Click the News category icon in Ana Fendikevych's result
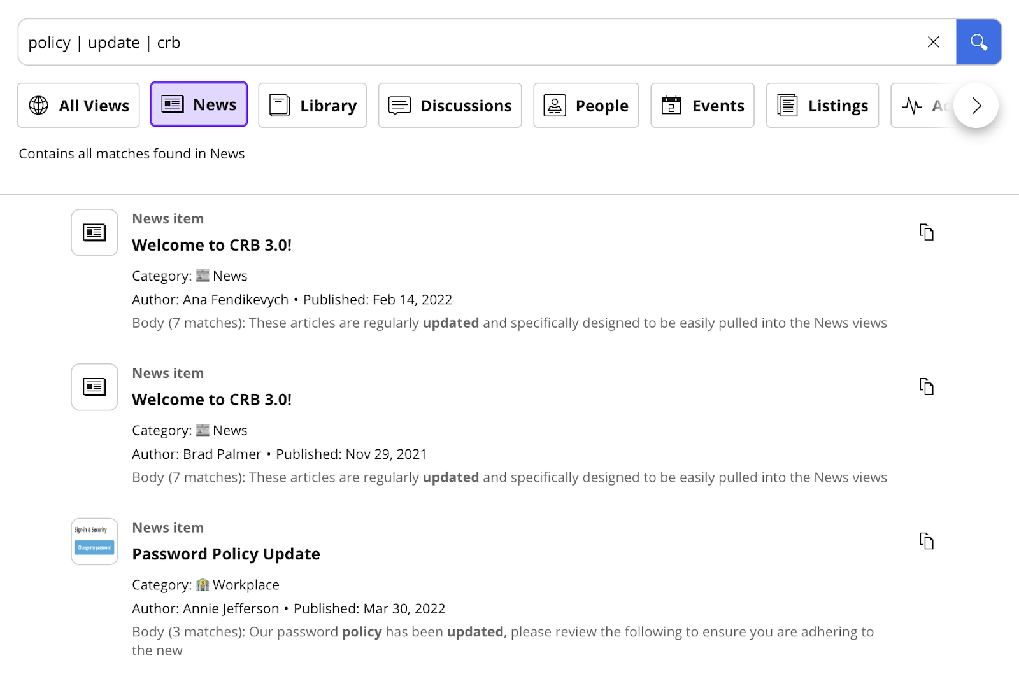The height and width of the screenshot is (679, 1019). [x=203, y=276]
